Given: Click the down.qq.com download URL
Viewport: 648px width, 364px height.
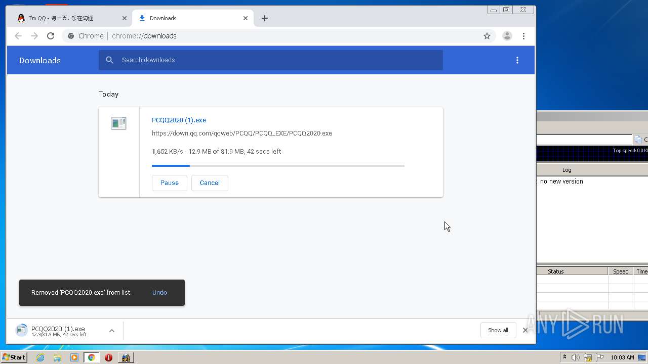Looking at the screenshot, I should click(242, 133).
